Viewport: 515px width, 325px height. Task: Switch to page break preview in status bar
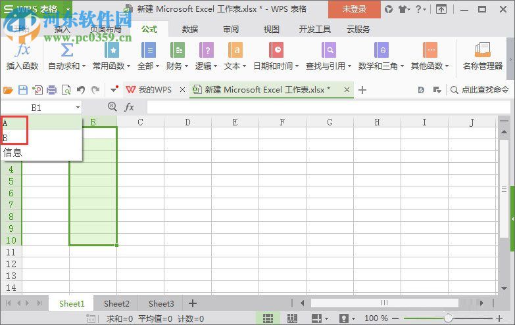coord(292,318)
